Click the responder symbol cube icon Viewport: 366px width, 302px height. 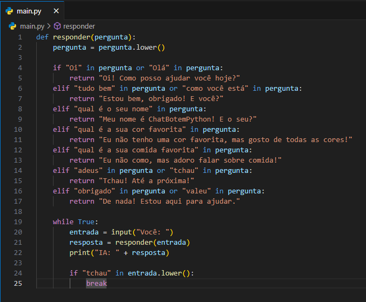[x=57, y=26]
